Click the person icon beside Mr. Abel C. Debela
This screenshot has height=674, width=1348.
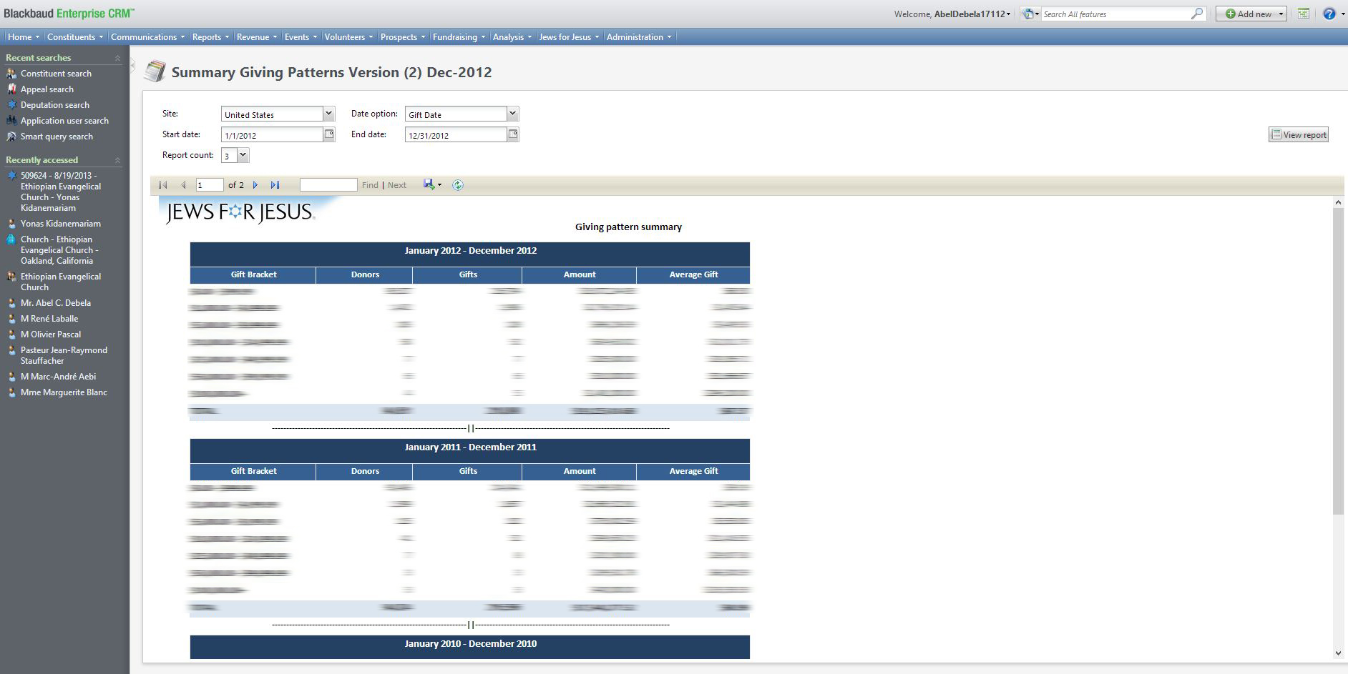click(x=11, y=303)
